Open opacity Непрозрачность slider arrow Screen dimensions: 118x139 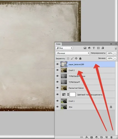tap(115, 53)
